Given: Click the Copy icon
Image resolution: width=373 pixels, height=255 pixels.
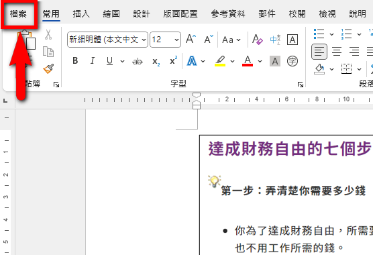Looking at the screenshot, I should point(48,52).
